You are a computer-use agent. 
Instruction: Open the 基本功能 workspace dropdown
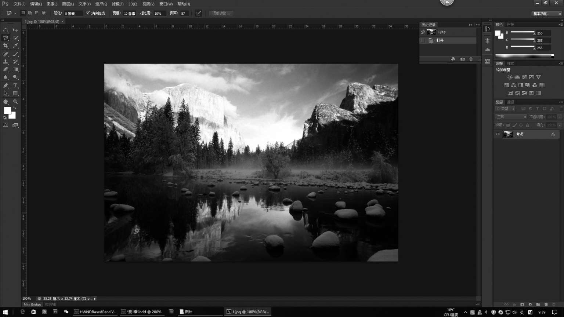547,14
